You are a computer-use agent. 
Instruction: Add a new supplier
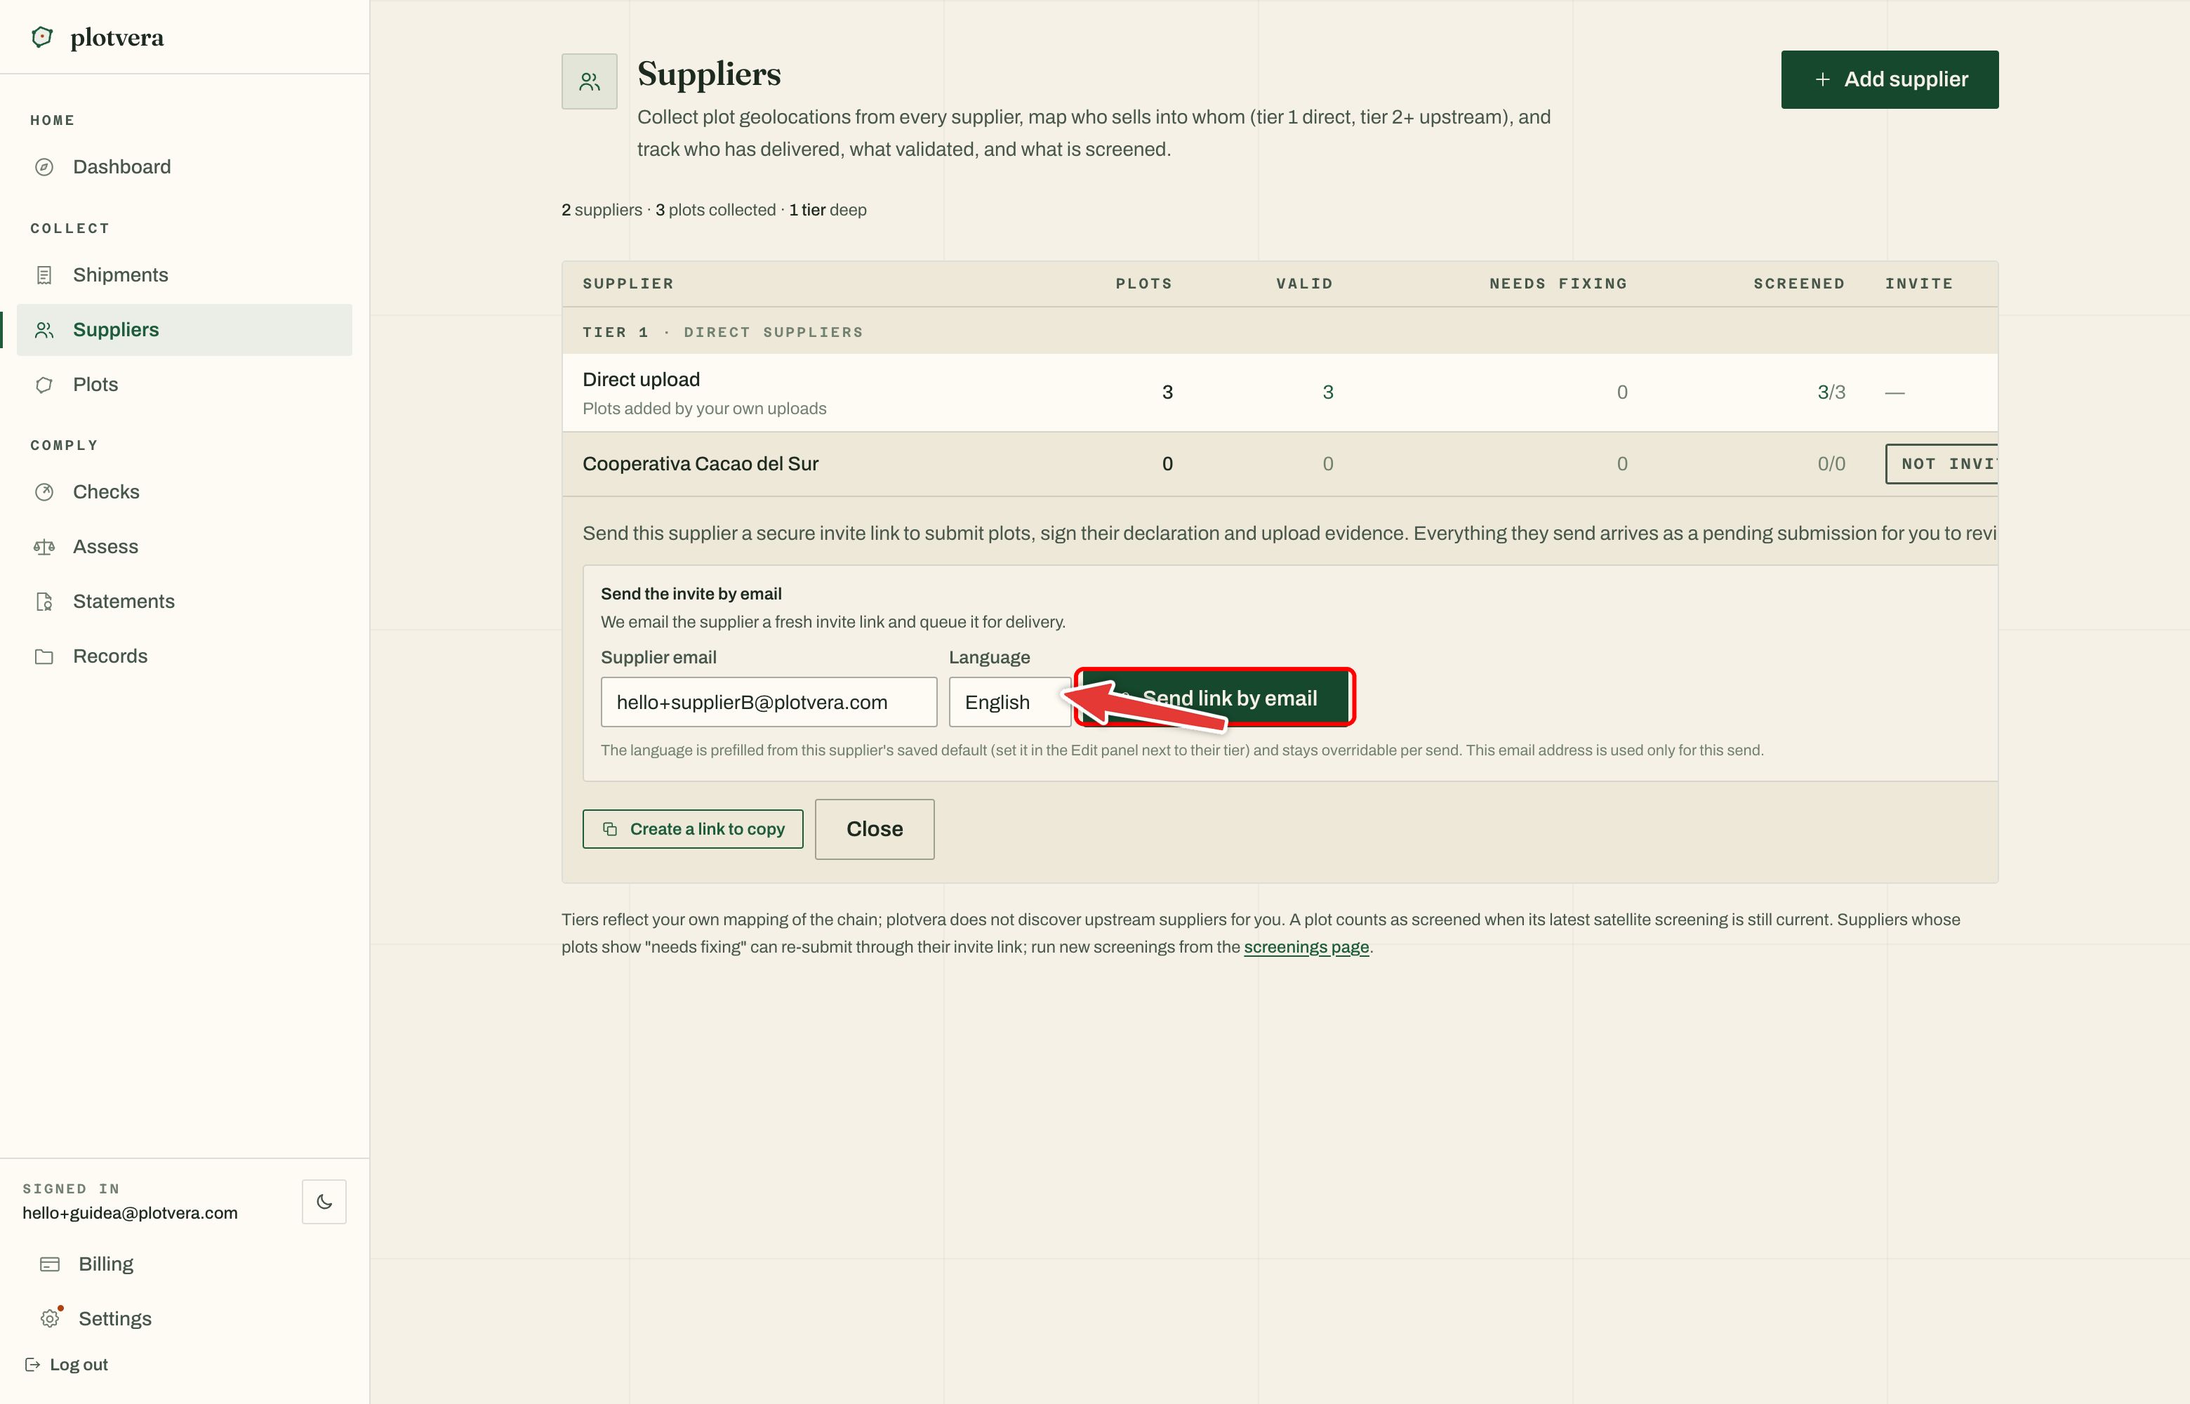click(x=1890, y=79)
